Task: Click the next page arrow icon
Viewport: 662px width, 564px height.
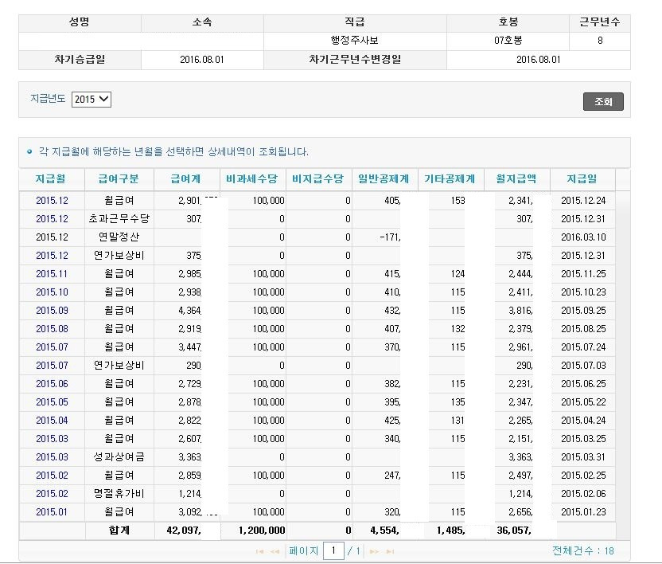Action: (375, 551)
